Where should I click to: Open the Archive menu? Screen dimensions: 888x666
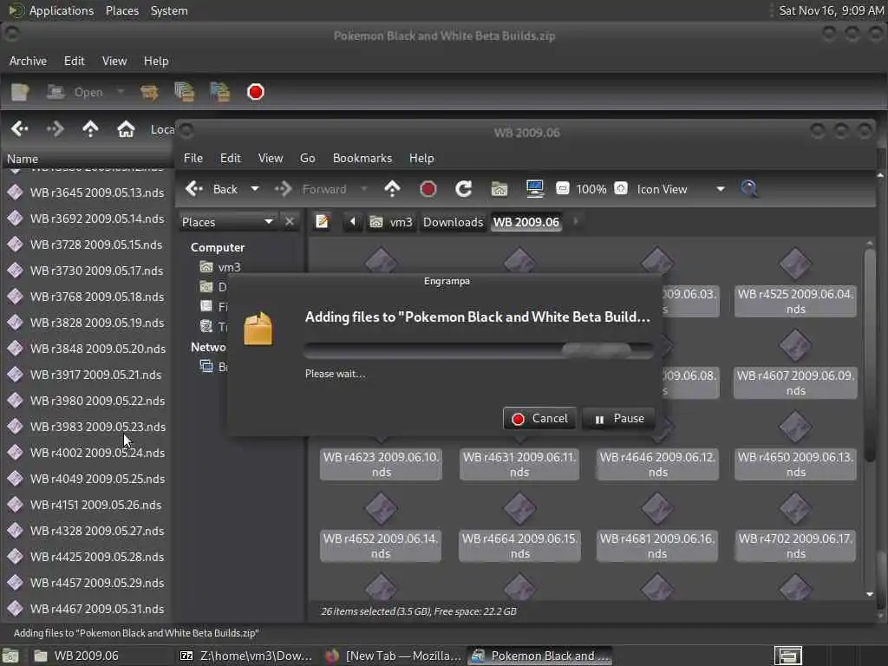point(28,61)
